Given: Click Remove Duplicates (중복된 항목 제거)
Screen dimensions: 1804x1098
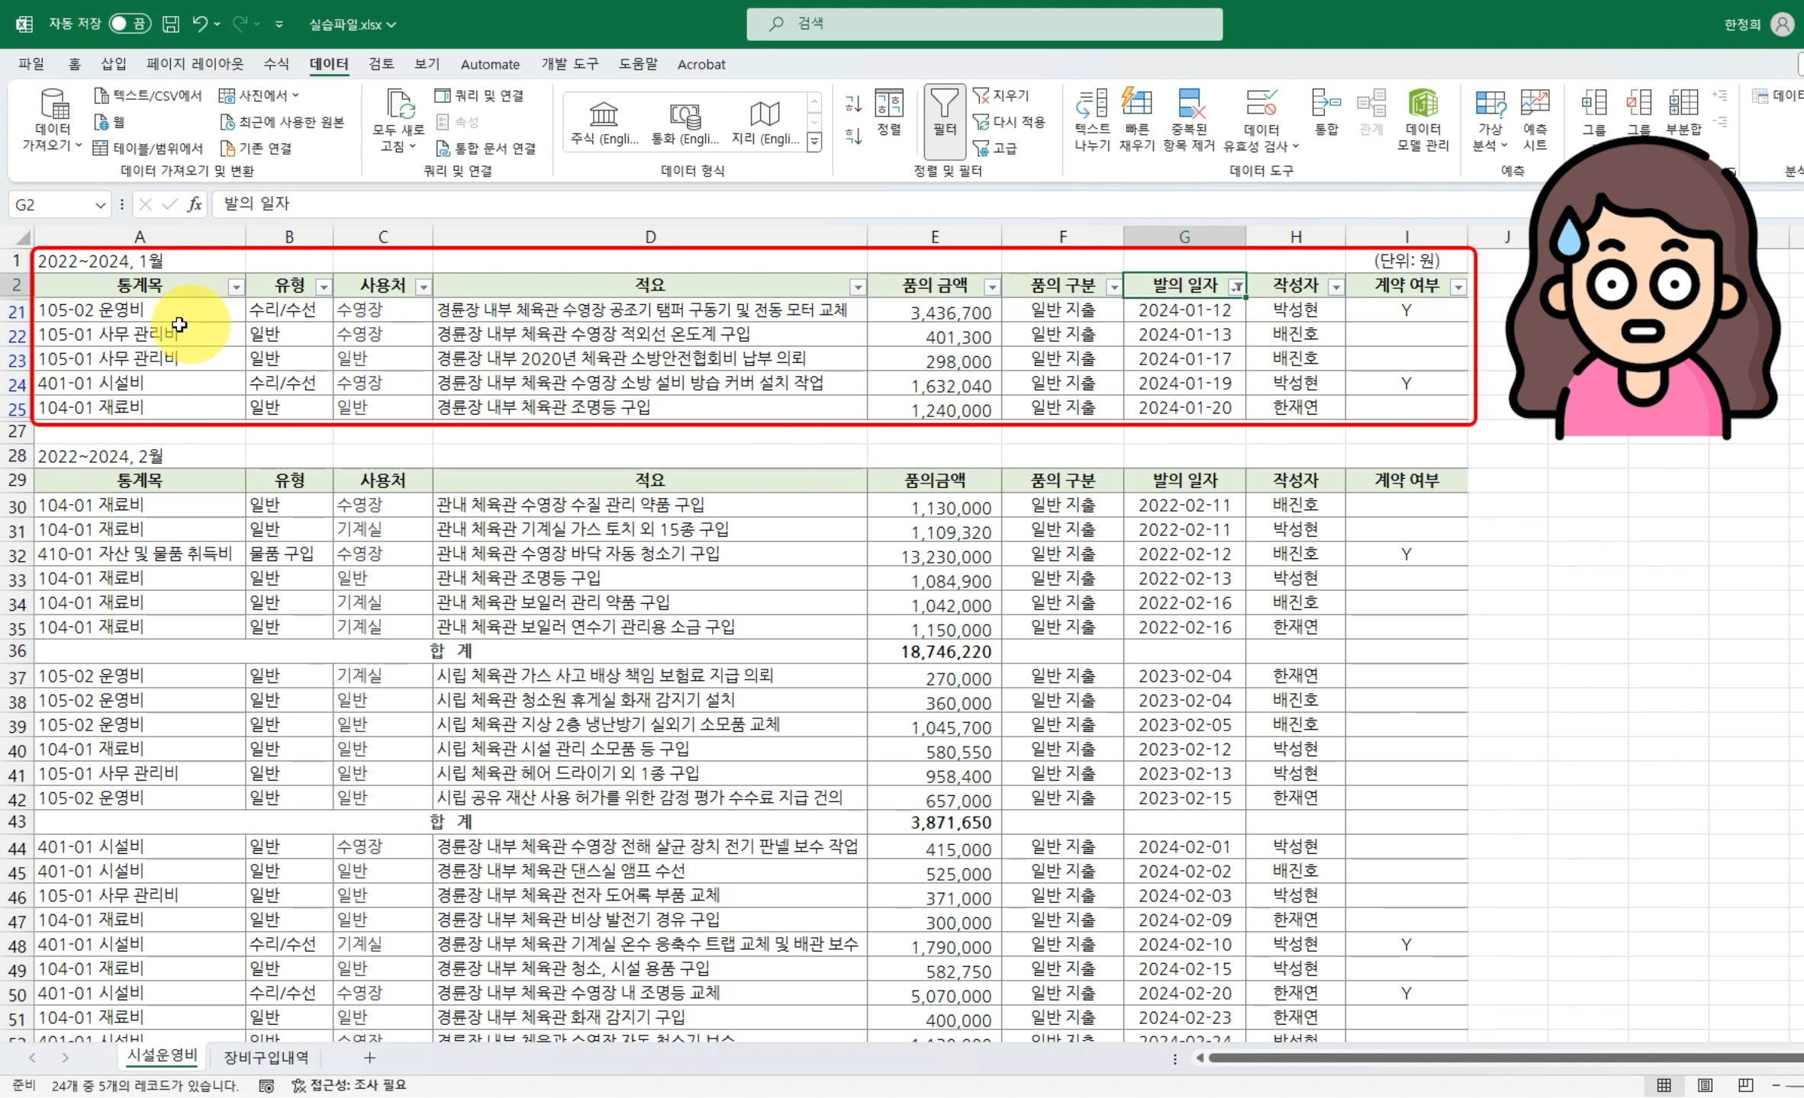Looking at the screenshot, I should click(1188, 104).
